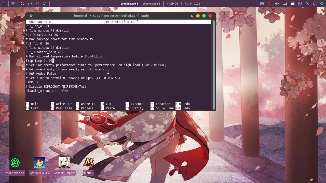The image size is (326, 183).
Task: Click '# Max allowed temperature before throttling' comment
Action: click(x=64, y=56)
